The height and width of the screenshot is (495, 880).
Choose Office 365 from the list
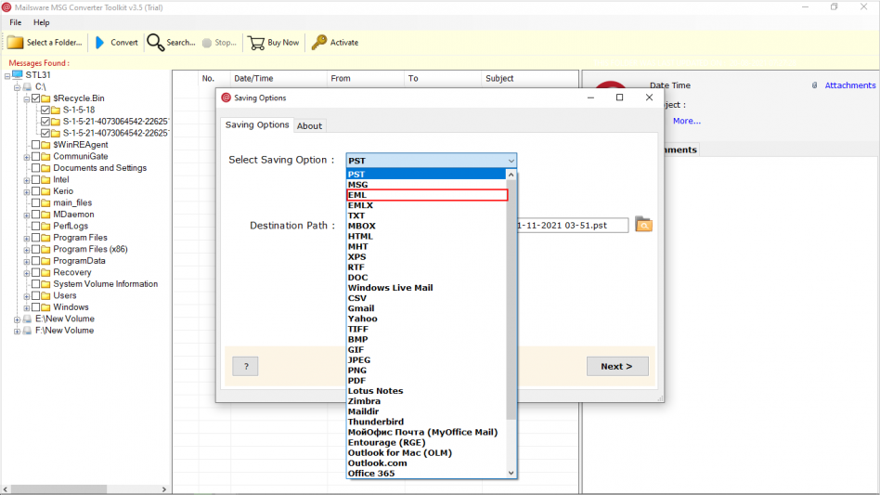tap(426, 473)
